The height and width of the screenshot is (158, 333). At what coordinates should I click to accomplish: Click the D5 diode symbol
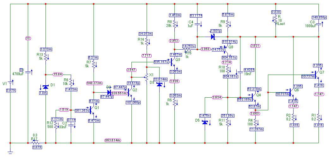point(205,122)
